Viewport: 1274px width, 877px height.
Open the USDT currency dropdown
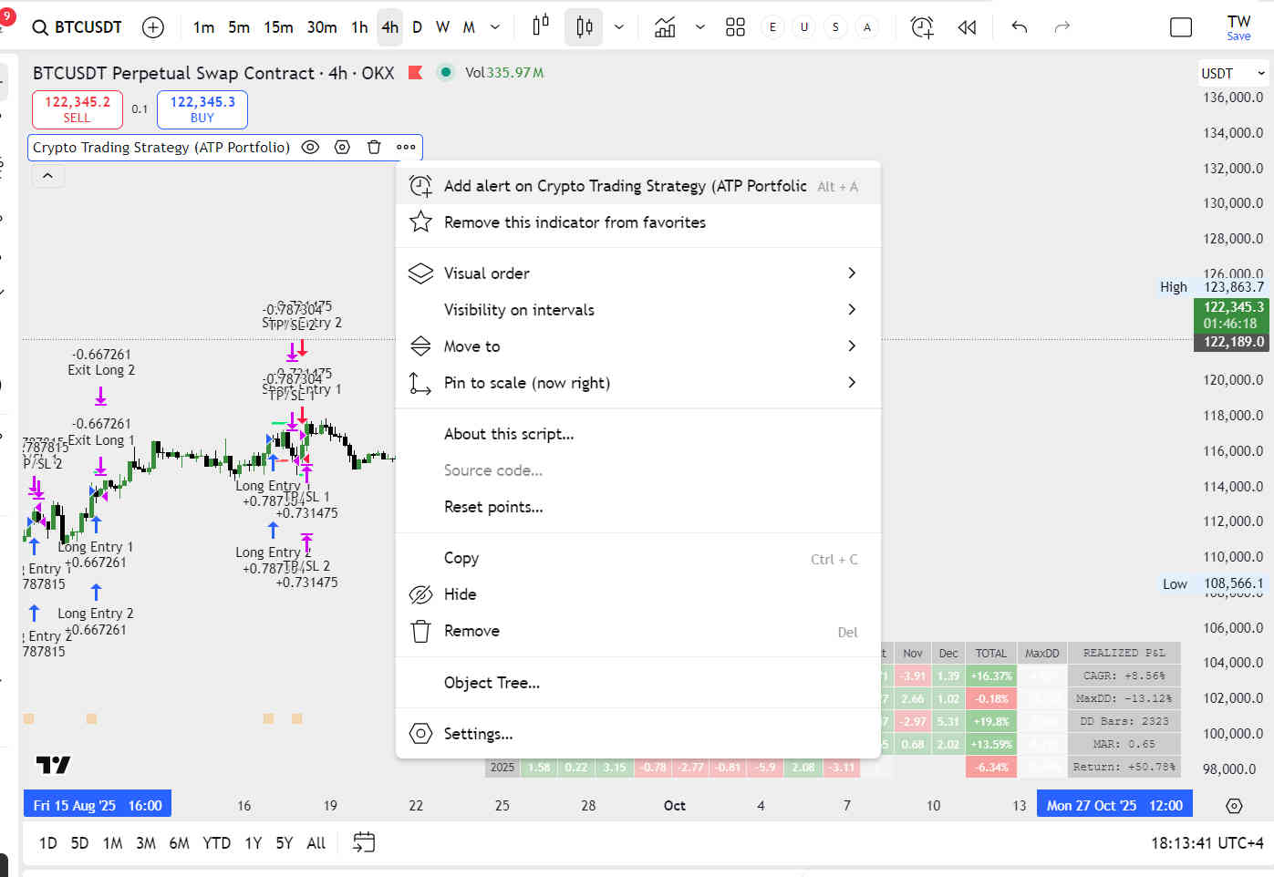click(x=1233, y=73)
